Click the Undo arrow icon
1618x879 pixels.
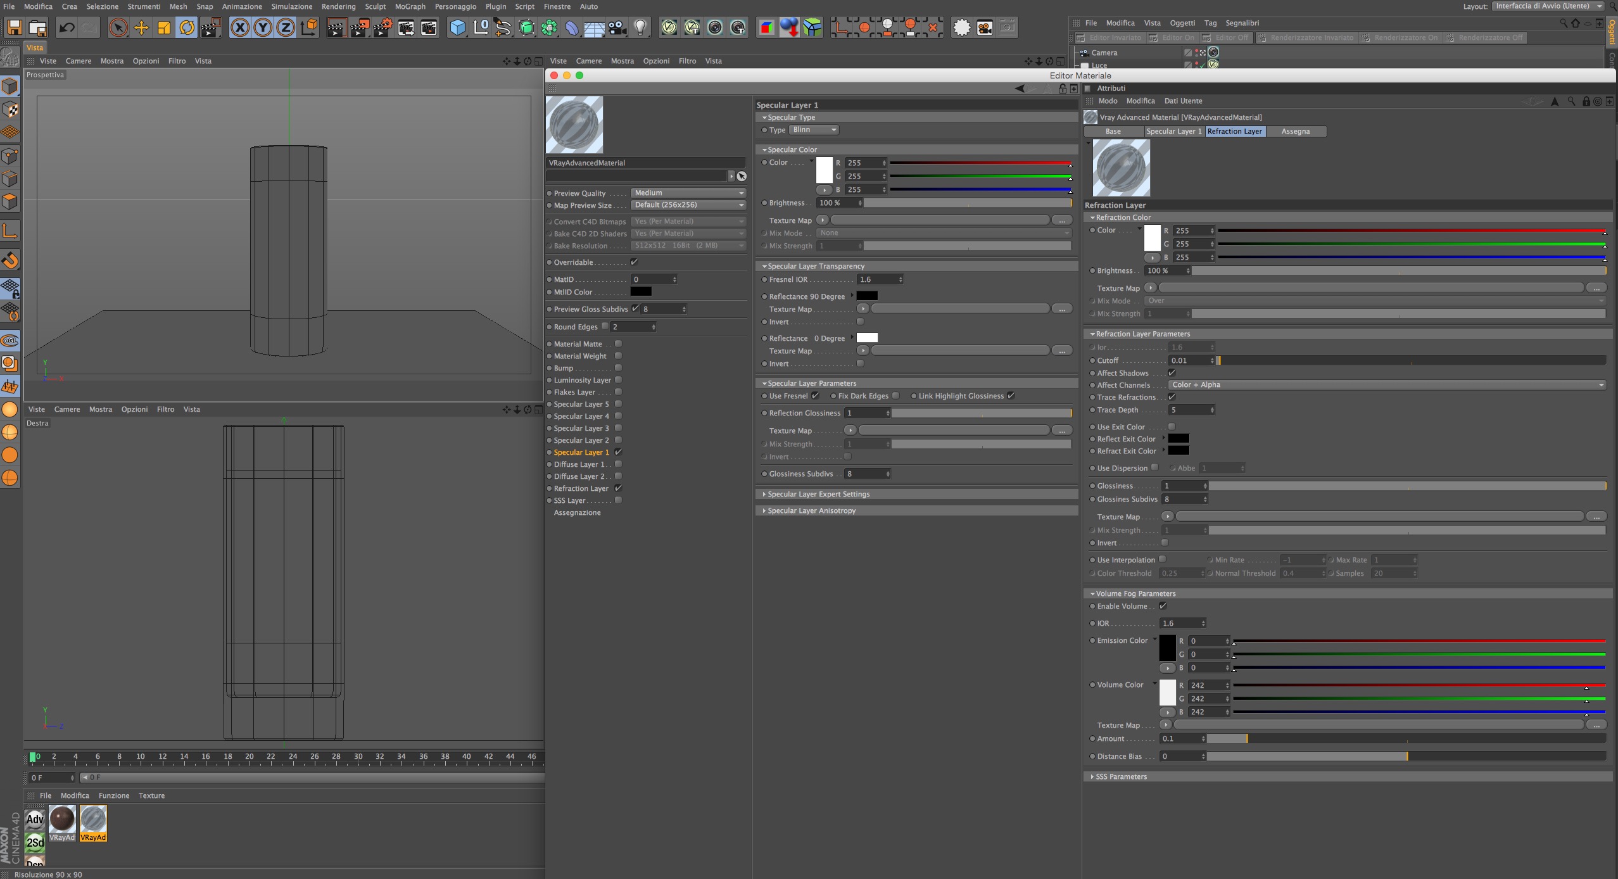click(x=66, y=28)
